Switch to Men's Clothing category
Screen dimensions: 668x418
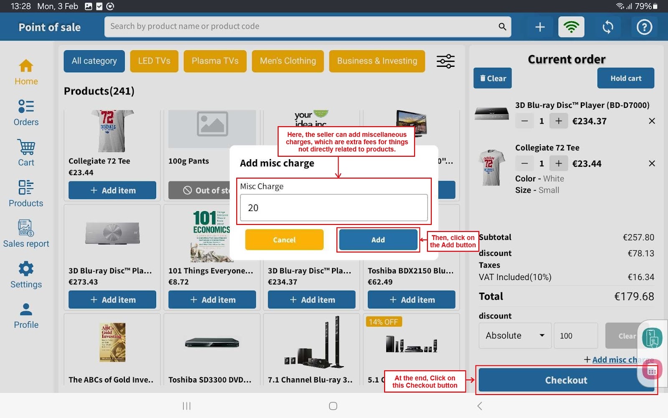(288, 61)
